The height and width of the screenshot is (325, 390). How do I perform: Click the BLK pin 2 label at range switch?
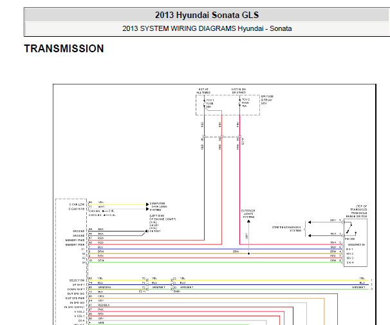point(336,234)
